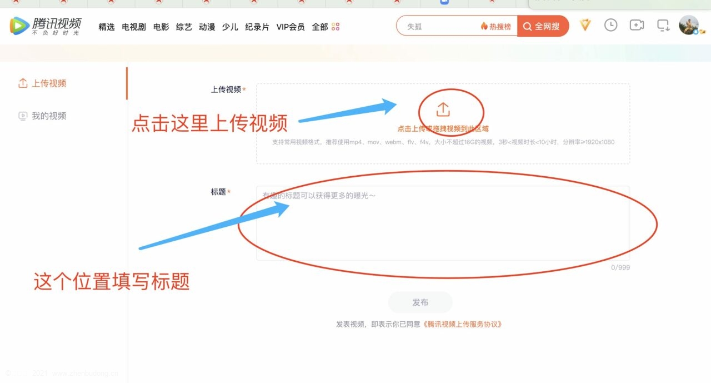Image resolution: width=711 pixels, height=383 pixels.
Task: Go to the 综艺 category
Action: point(184,27)
